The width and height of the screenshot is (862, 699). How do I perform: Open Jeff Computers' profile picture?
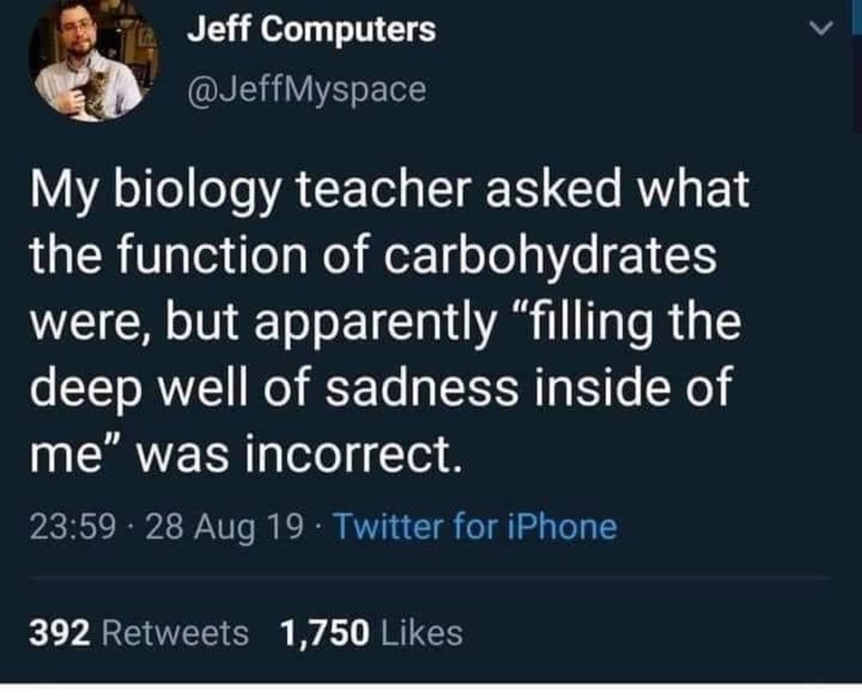click(x=93, y=60)
